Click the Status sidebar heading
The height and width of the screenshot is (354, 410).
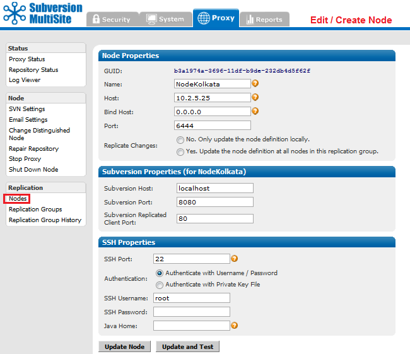pos(46,48)
